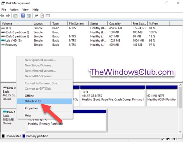Click the black Unallocated legend swatch
183x142 pixels.
(x=3, y=136)
